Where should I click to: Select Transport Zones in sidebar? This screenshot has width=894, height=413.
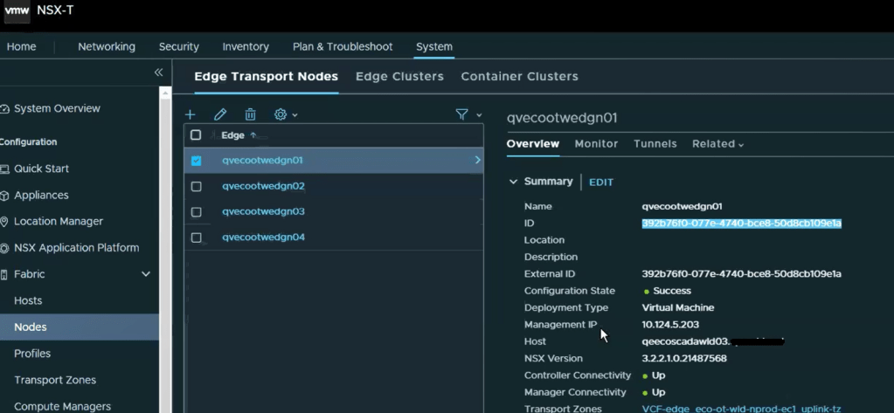tap(55, 380)
